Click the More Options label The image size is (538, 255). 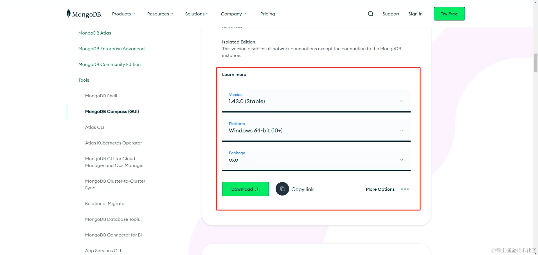(x=380, y=189)
